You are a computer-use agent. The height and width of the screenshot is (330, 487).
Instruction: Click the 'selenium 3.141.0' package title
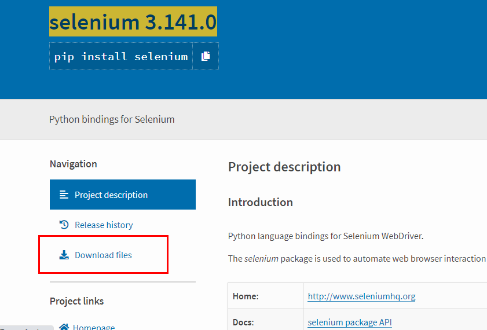pos(133,23)
